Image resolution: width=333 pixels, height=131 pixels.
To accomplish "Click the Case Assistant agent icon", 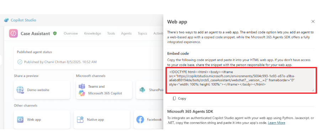I will coord(13,33).
